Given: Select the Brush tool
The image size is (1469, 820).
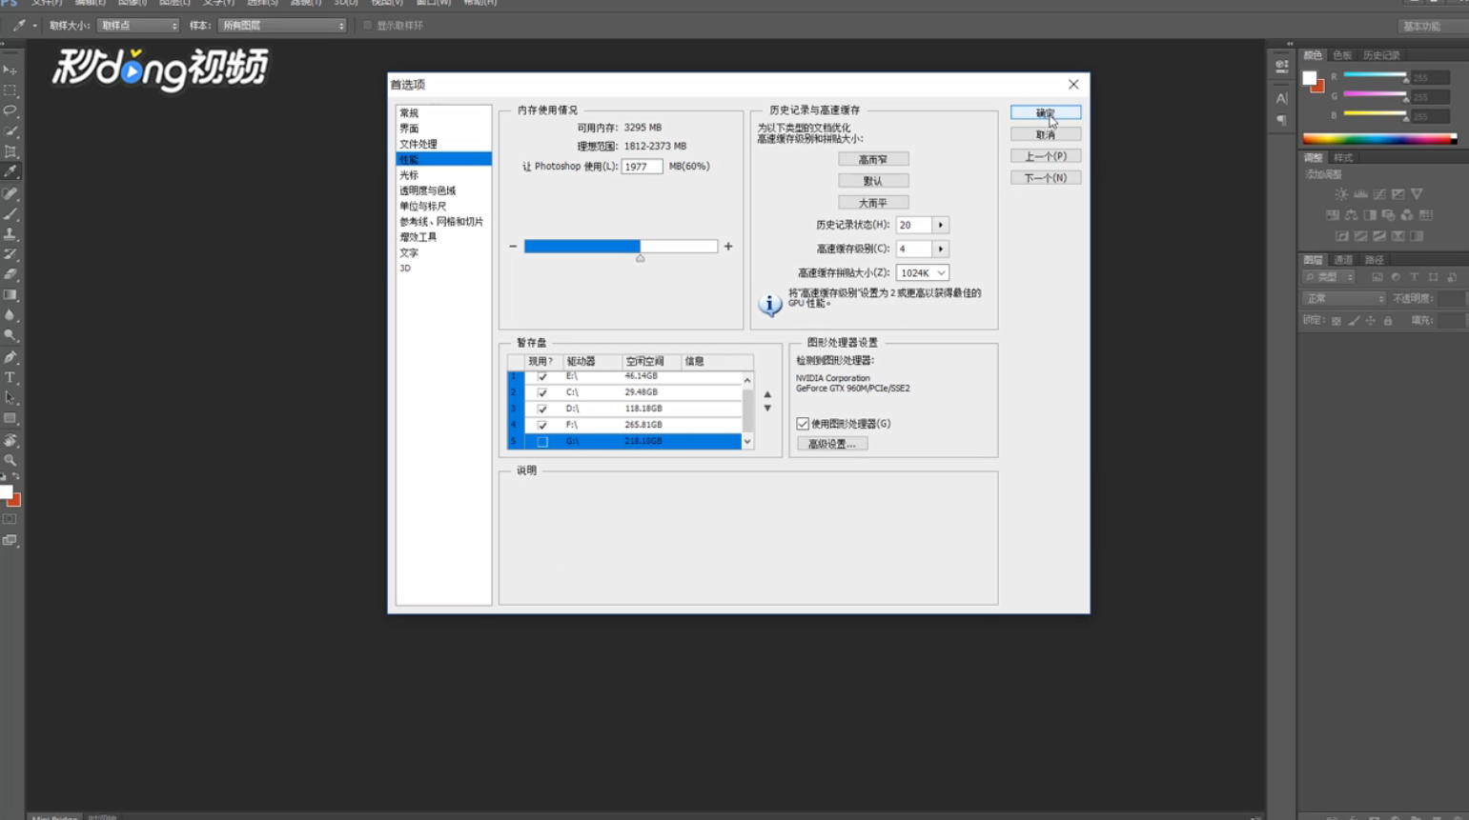Looking at the screenshot, I should click(x=10, y=213).
